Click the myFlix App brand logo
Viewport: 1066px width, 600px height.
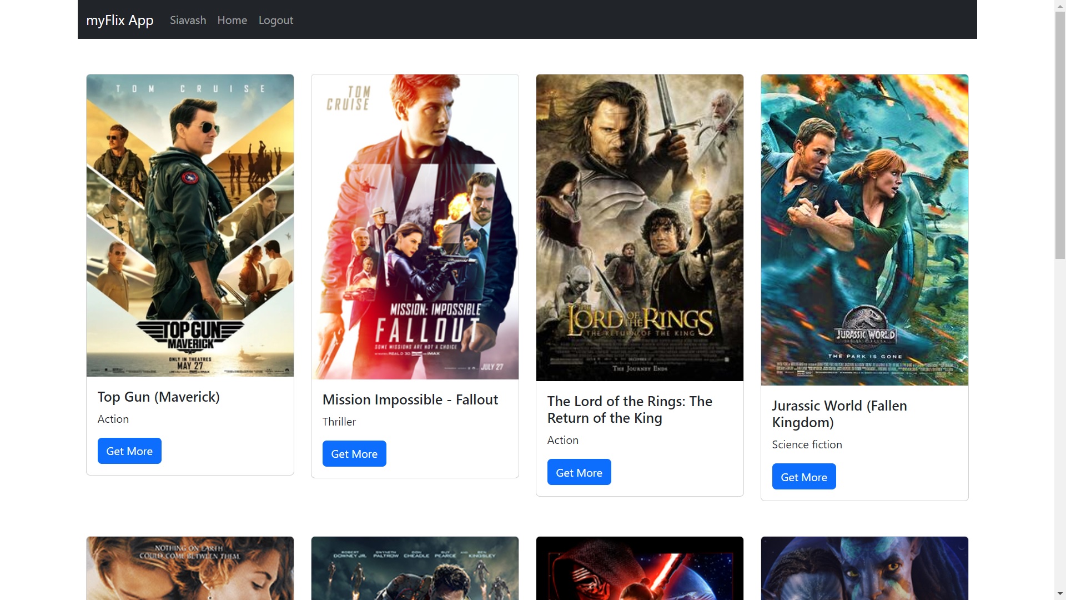[119, 20]
